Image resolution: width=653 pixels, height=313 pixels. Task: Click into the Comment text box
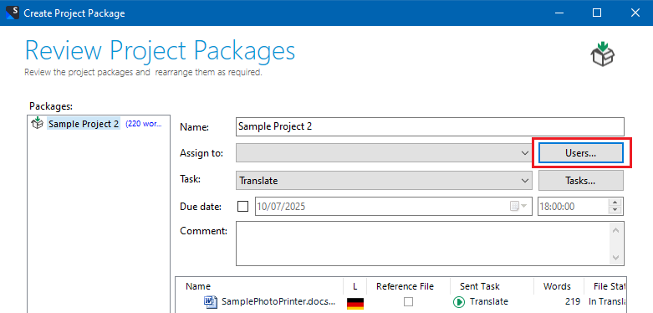click(x=423, y=244)
